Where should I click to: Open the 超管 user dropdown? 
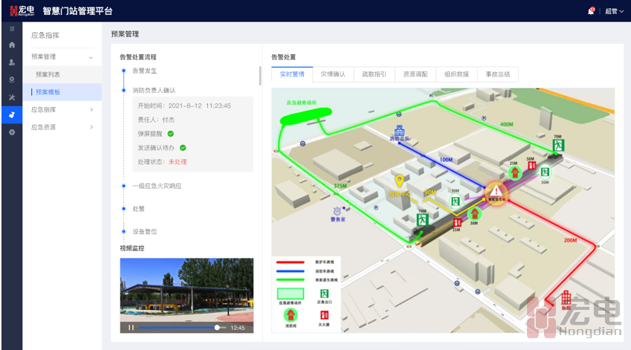click(614, 11)
